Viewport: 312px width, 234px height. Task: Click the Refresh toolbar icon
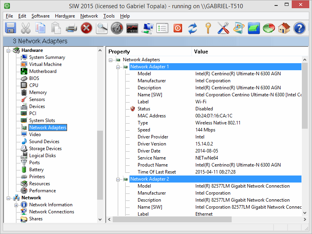click(x=192, y=28)
